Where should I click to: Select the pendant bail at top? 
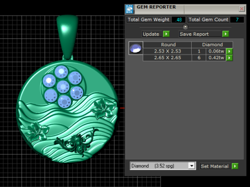click(67, 37)
